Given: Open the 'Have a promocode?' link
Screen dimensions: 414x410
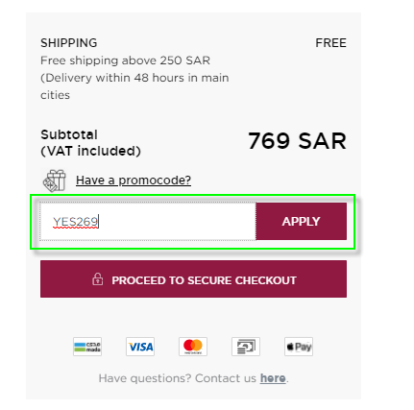Looking at the screenshot, I should pos(134,181).
